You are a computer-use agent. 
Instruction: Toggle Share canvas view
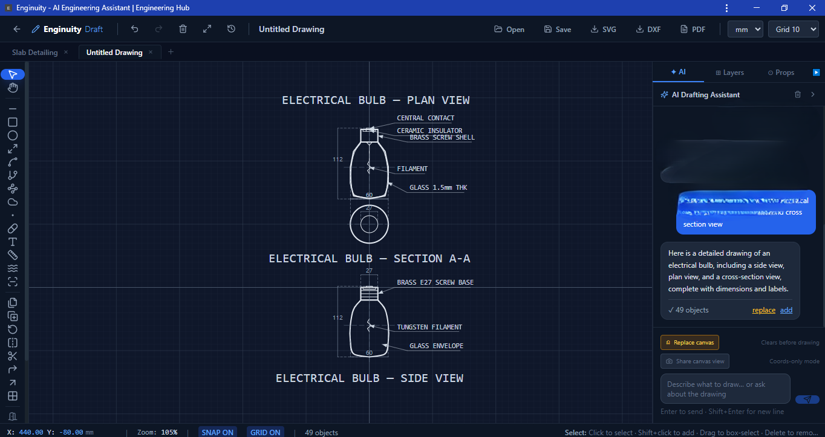(695, 361)
